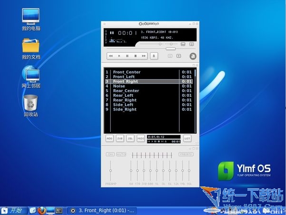286x215 pixels.
Task: Click the playlist SUB button
Action: click(120, 138)
